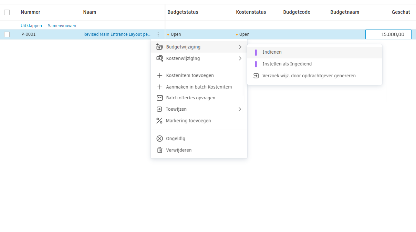Click the Budgetwijziging icon in the context menu
The image size is (416, 232).
point(159,47)
